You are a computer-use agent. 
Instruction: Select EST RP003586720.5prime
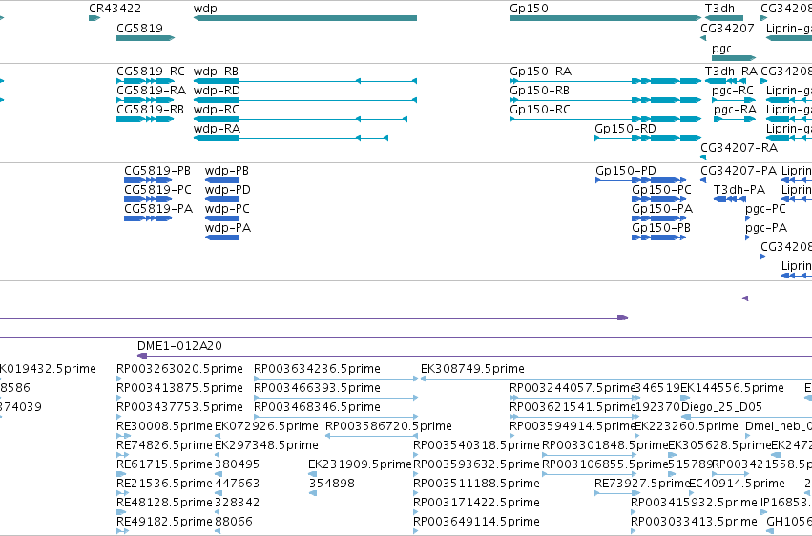point(388,426)
